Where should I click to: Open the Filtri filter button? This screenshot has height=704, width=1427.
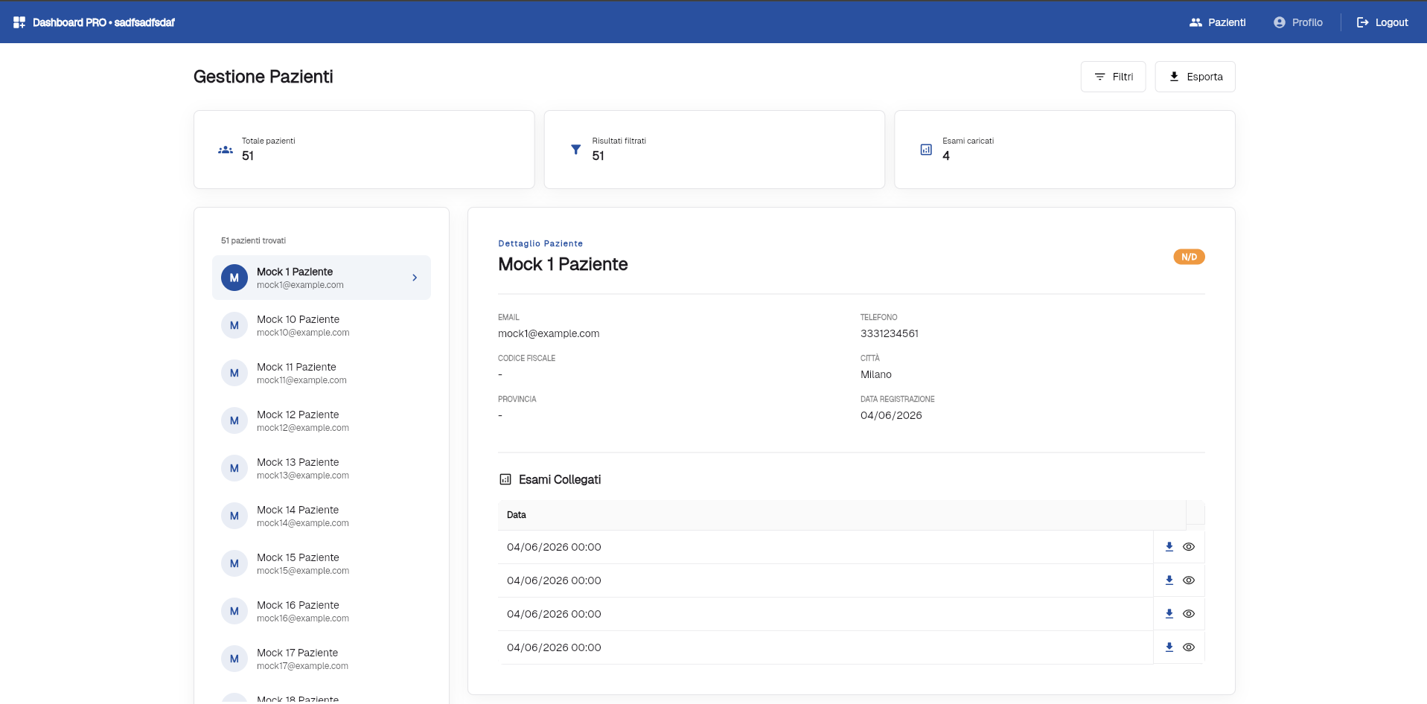[x=1113, y=77]
